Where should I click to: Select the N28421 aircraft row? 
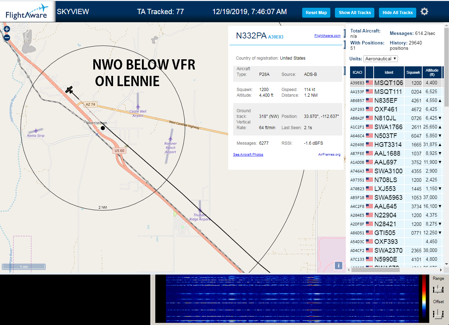(x=396, y=224)
